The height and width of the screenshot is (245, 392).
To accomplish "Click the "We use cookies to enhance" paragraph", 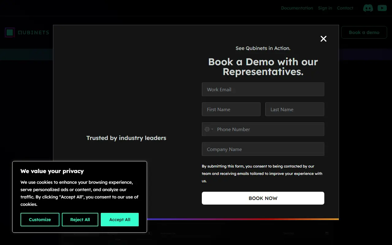I will point(79,193).
